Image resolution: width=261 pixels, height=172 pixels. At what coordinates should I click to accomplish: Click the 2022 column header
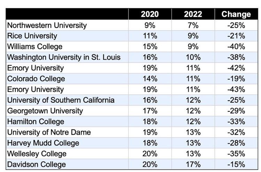point(193,14)
